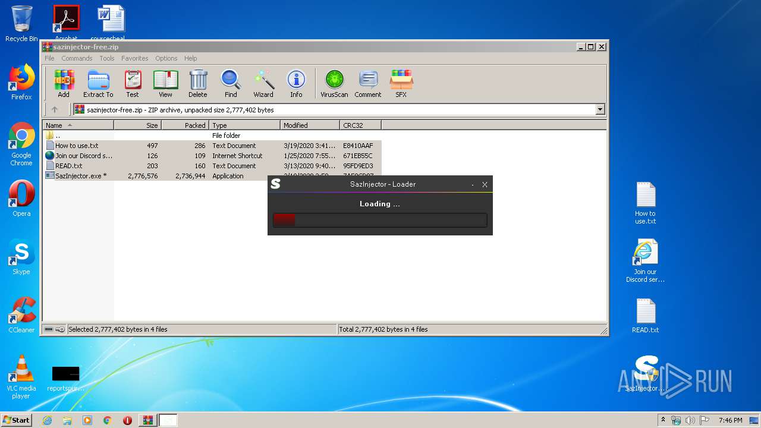Image resolution: width=761 pixels, height=428 pixels.
Task: Click the SazInjector 'S' logo icon
Action: click(275, 184)
